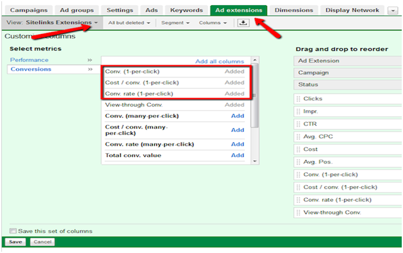Save the customized columns
Screen dimensions: 403x253
click(15, 242)
